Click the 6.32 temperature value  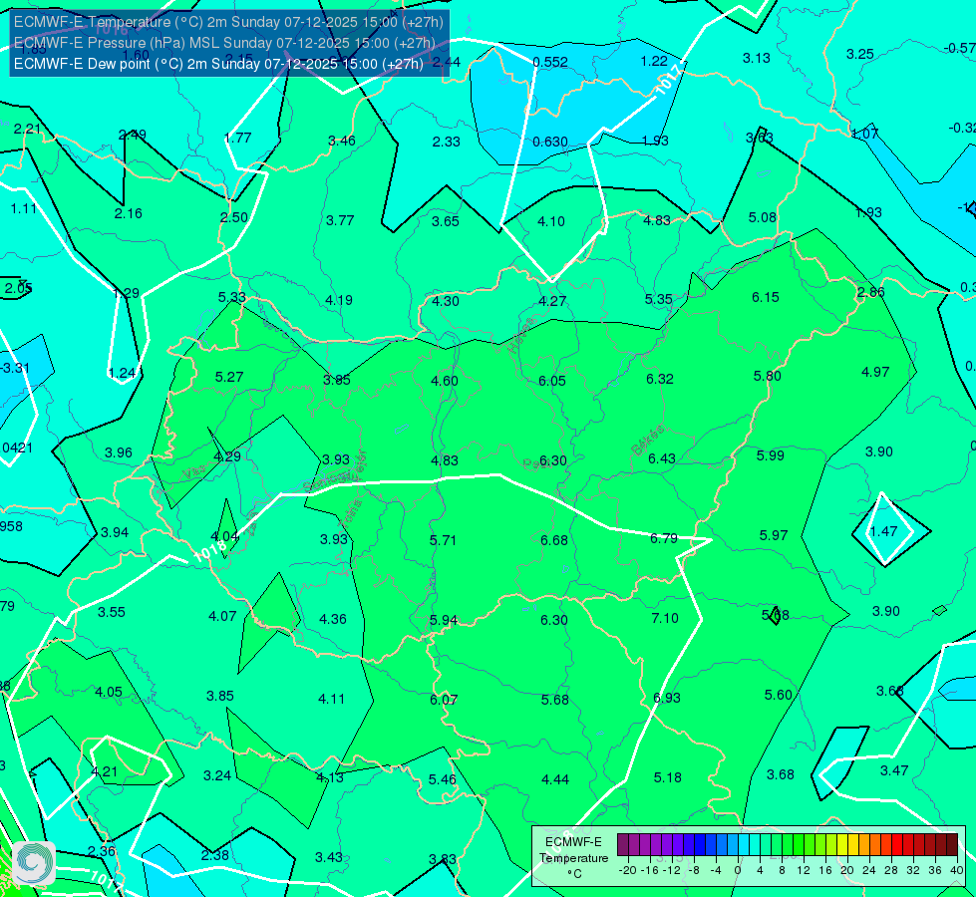(x=660, y=379)
